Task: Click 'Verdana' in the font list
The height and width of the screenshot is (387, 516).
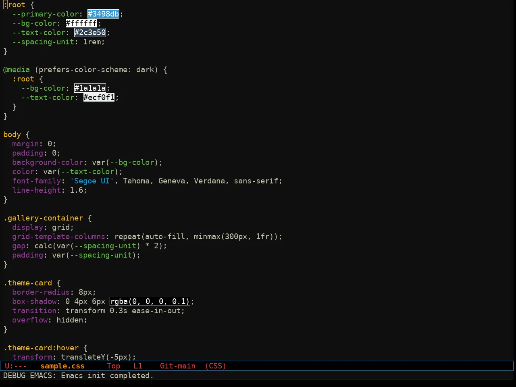Action: (x=209, y=181)
